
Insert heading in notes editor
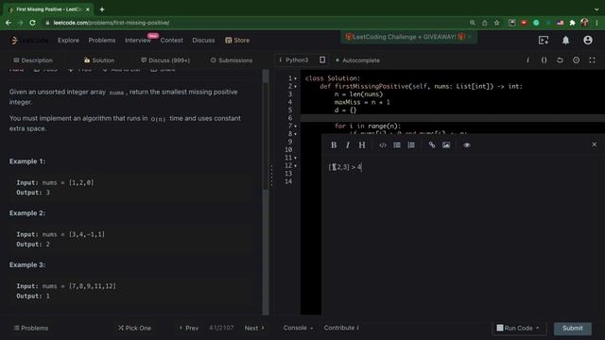(x=362, y=144)
